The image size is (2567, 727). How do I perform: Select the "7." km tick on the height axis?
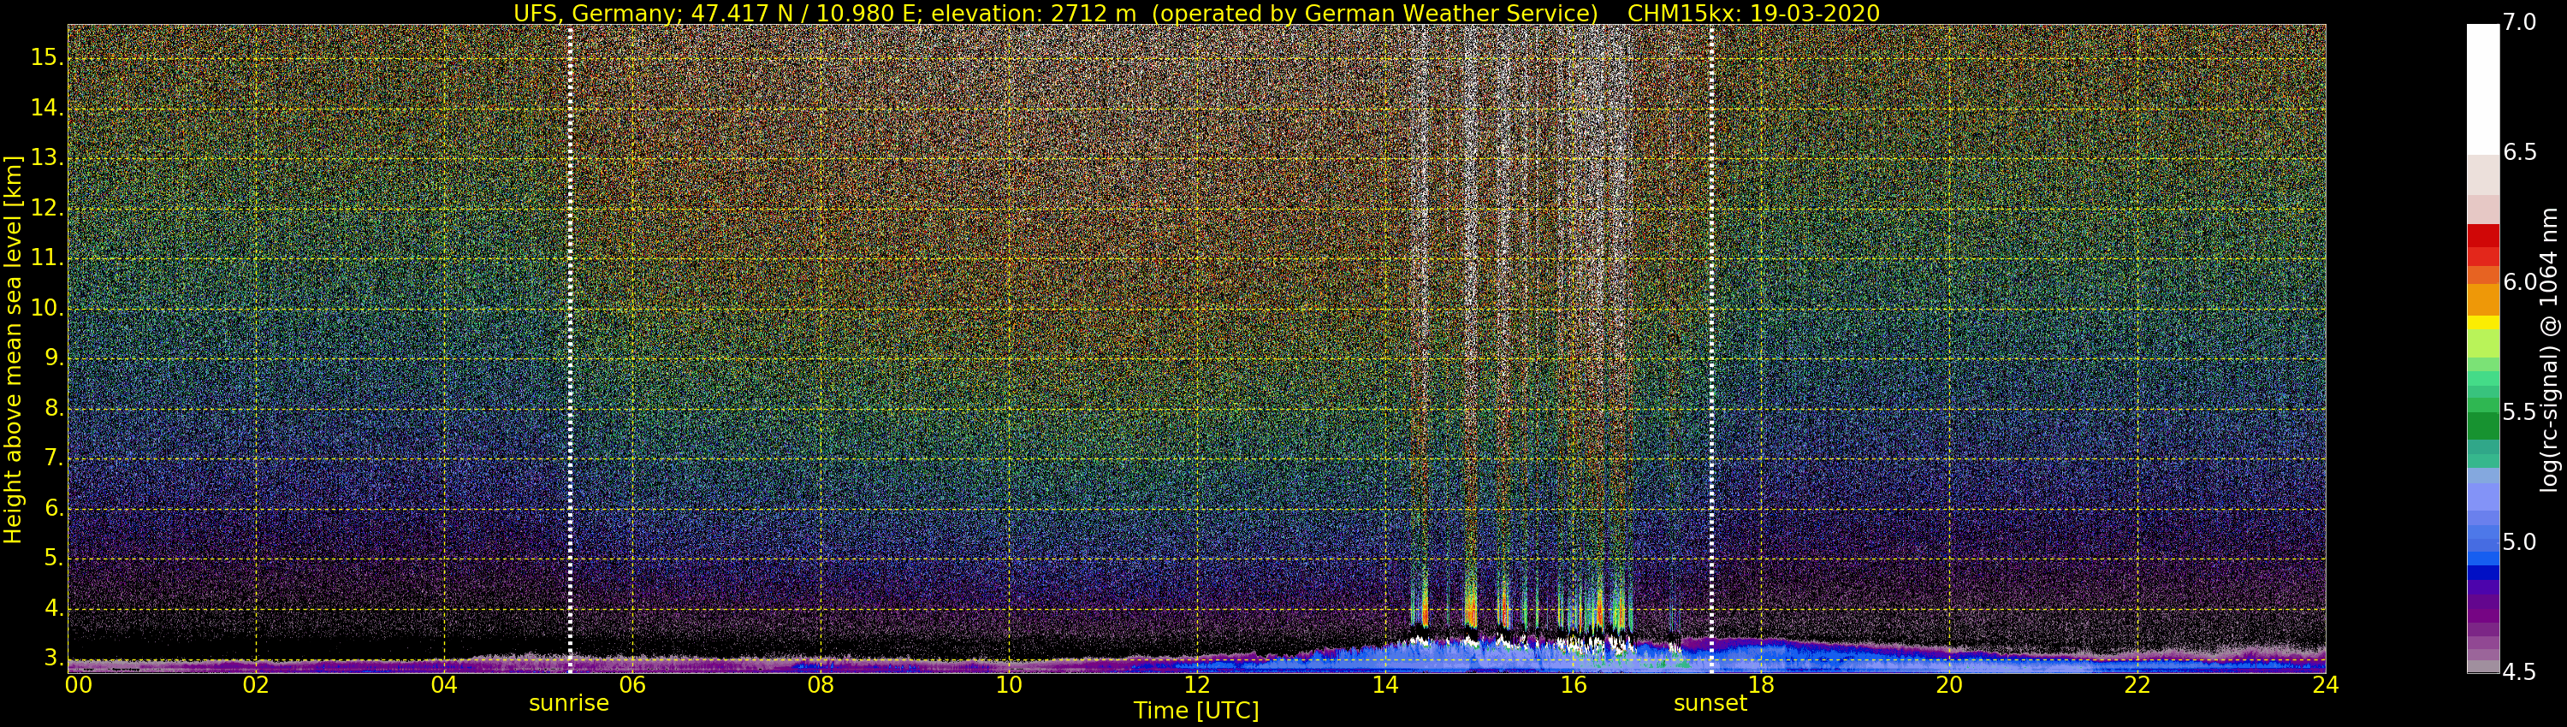pos(52,458)
